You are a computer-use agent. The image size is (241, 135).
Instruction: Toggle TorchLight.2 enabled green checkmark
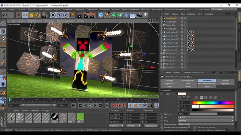coord(186,18)
